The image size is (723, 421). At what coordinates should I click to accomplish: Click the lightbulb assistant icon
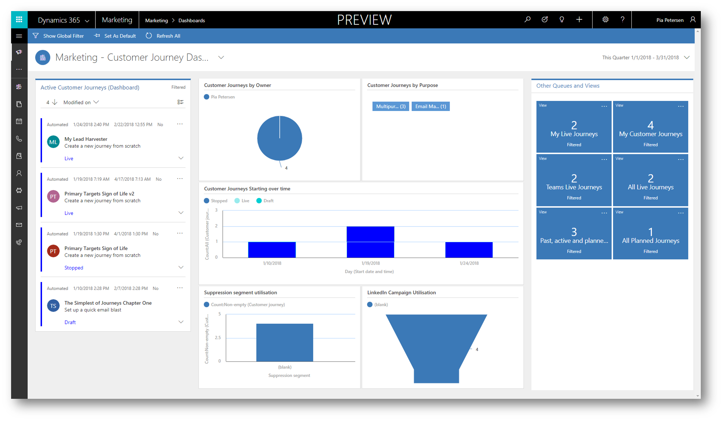[x=562, y=20]
